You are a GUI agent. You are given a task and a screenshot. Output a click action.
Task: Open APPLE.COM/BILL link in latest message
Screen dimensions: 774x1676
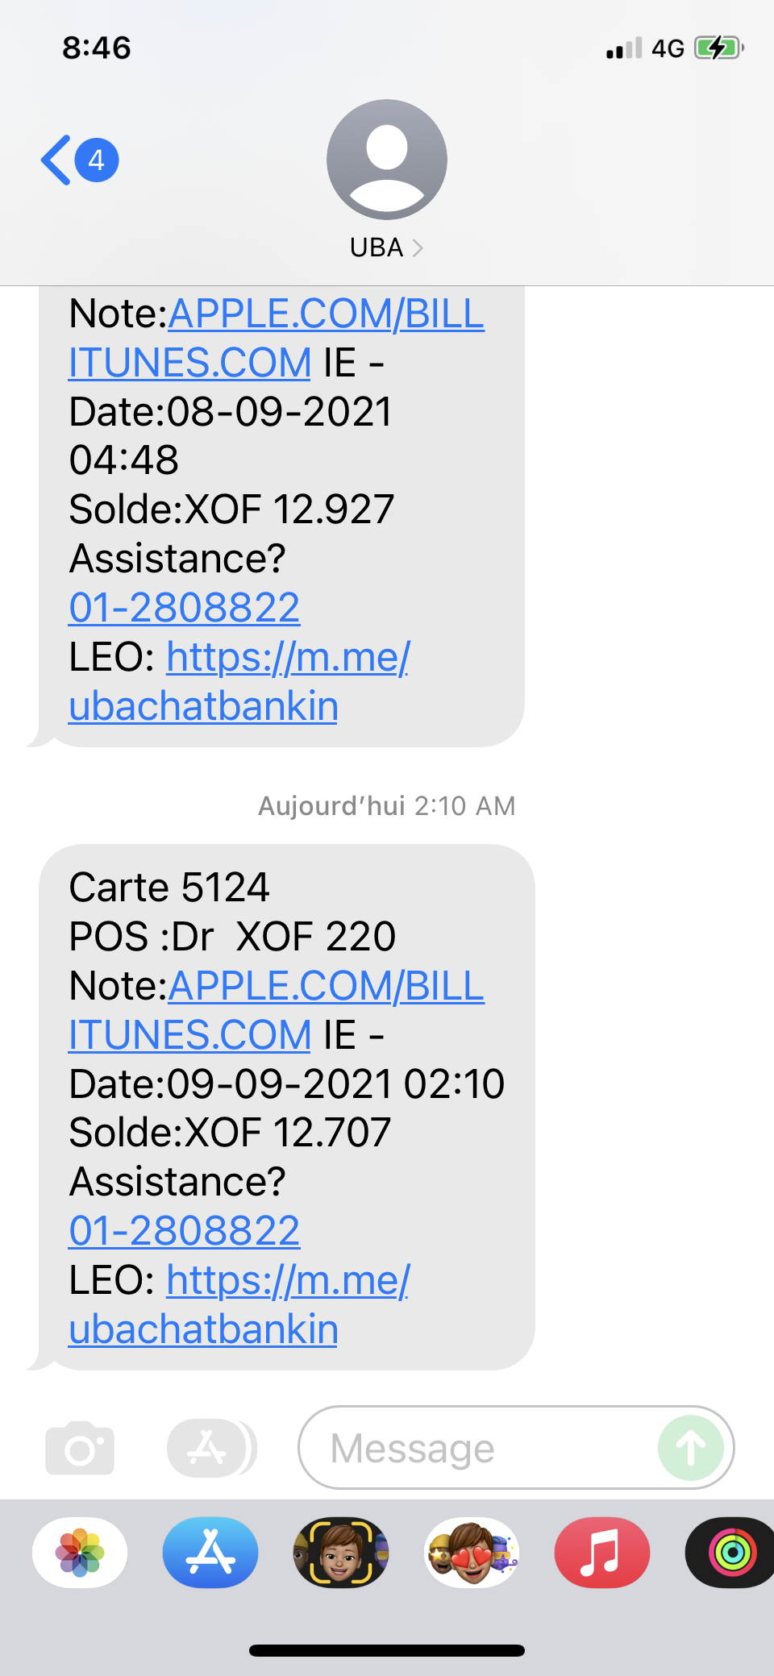click(326, 985)
